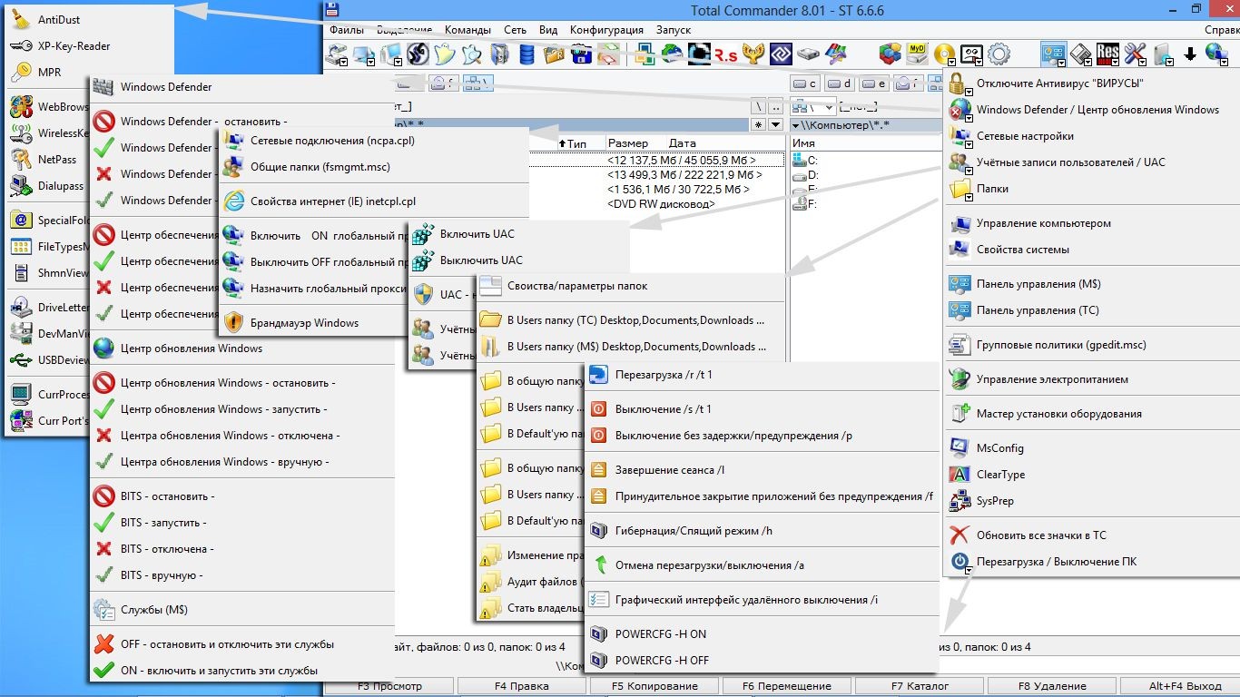Click Обновить все значки в ТС

tap(1089, 535)
